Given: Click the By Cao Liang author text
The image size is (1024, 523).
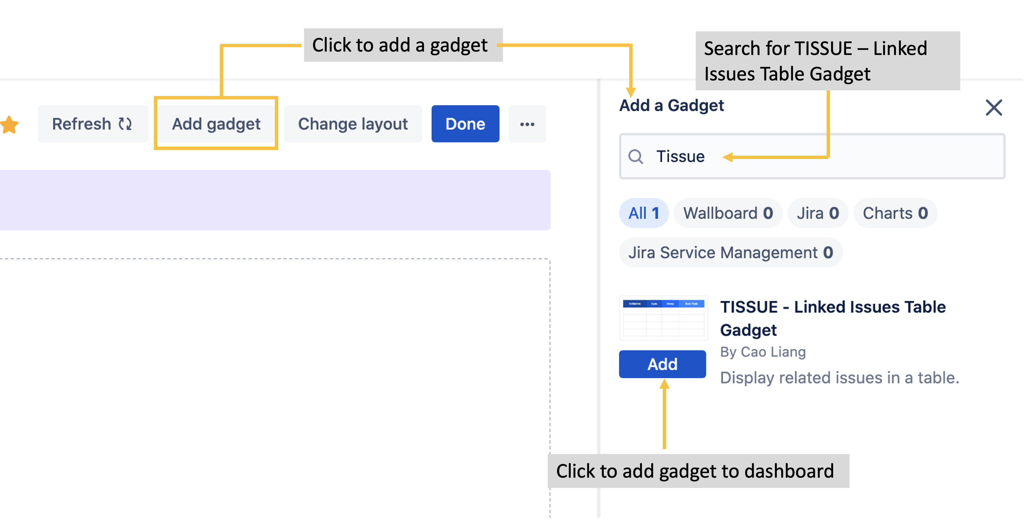Looking at the screenshot, I should point(763,352).
